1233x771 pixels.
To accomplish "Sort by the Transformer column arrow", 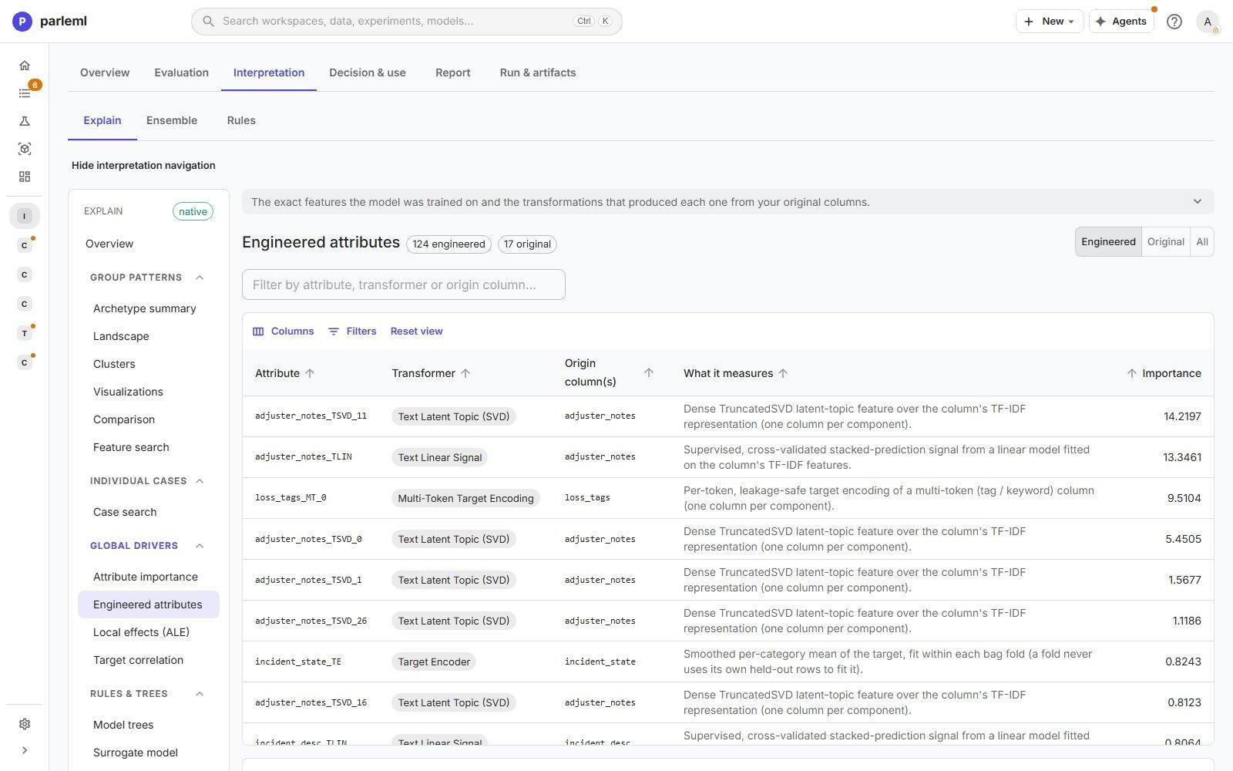I will [465, 373].
